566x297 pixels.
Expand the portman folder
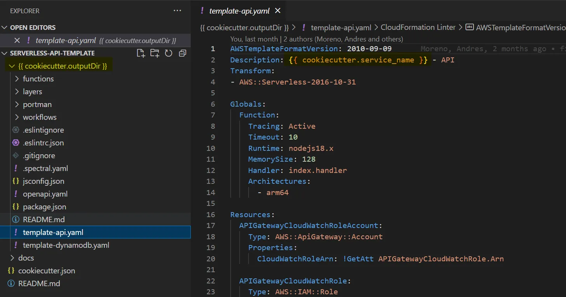(x=17, y=104)
